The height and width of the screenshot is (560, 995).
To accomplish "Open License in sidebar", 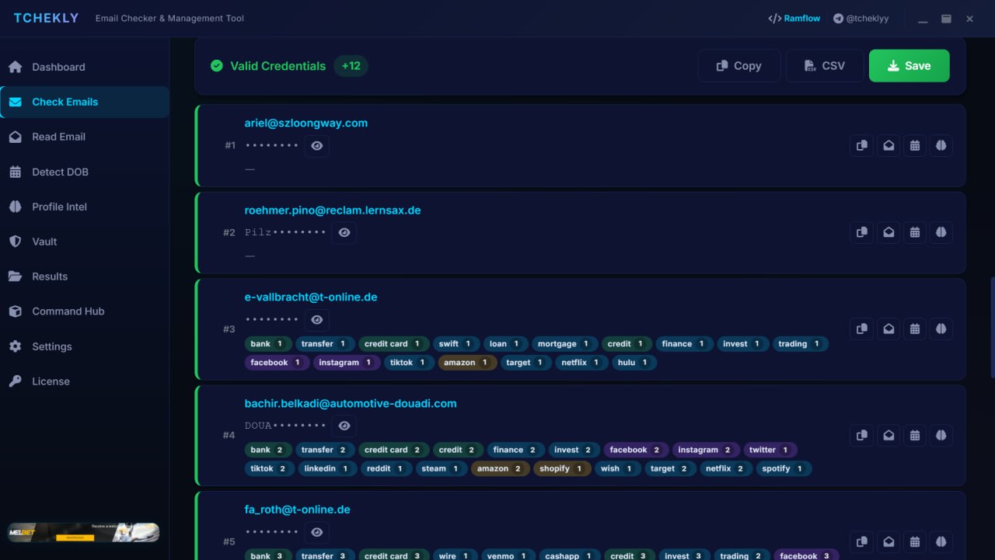I will (x=85, y=381).
